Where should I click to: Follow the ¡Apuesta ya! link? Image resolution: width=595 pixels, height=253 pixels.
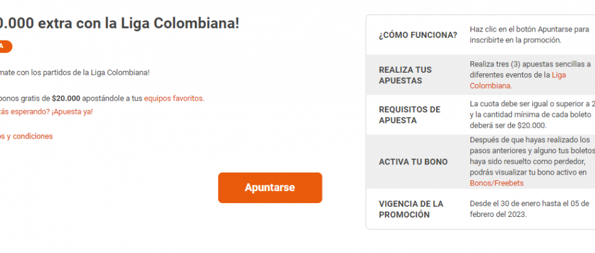coord(72,112)
